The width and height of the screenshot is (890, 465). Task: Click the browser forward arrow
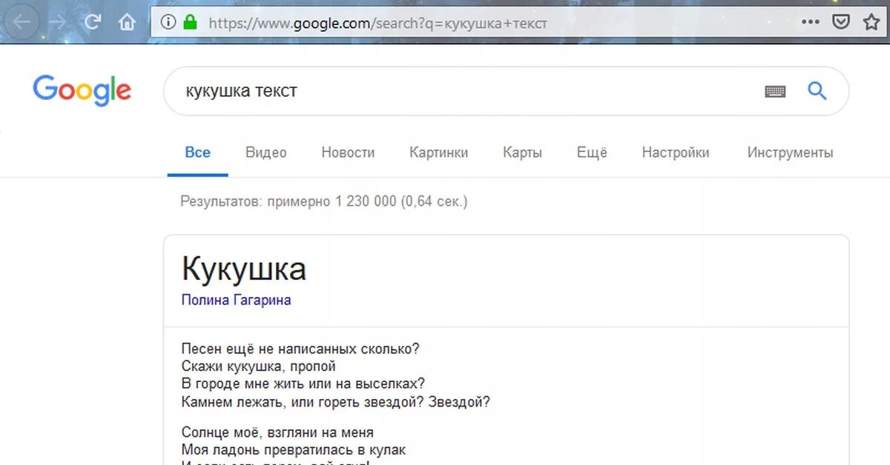(x=57, y=22)
